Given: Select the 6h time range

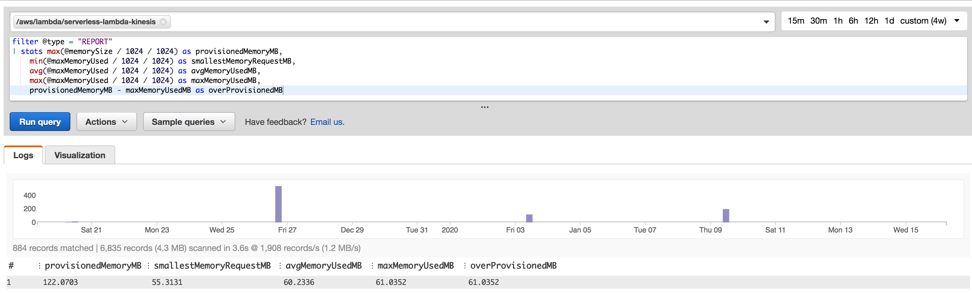Looking at the screenshot, I should click(x=853, y=21).
